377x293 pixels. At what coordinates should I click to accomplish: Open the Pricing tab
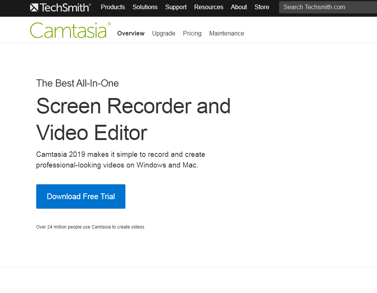coord(192,34)
